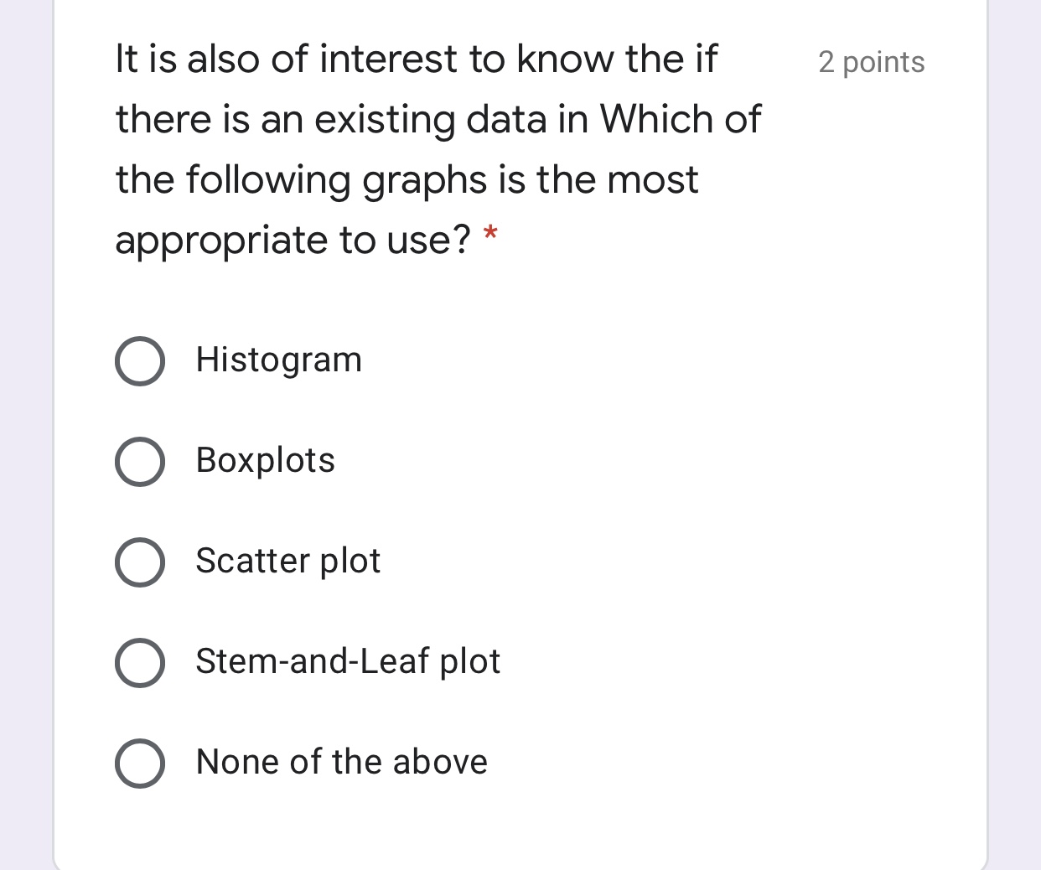Click the None of the above answer label
Screen dimensions: 1041x870
(x=341, y=763)
